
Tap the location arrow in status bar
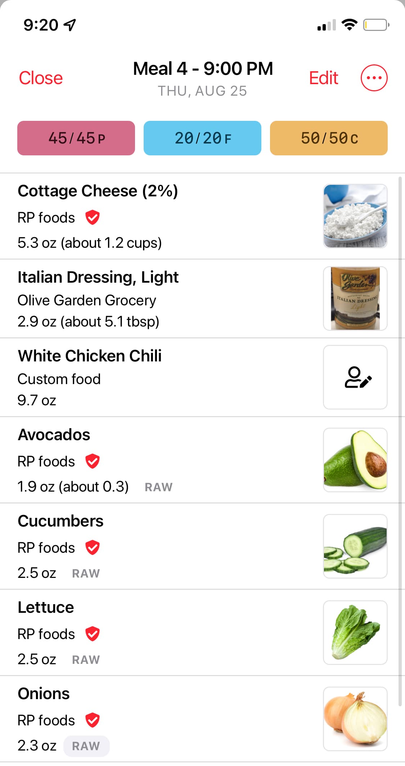point(70,25)
